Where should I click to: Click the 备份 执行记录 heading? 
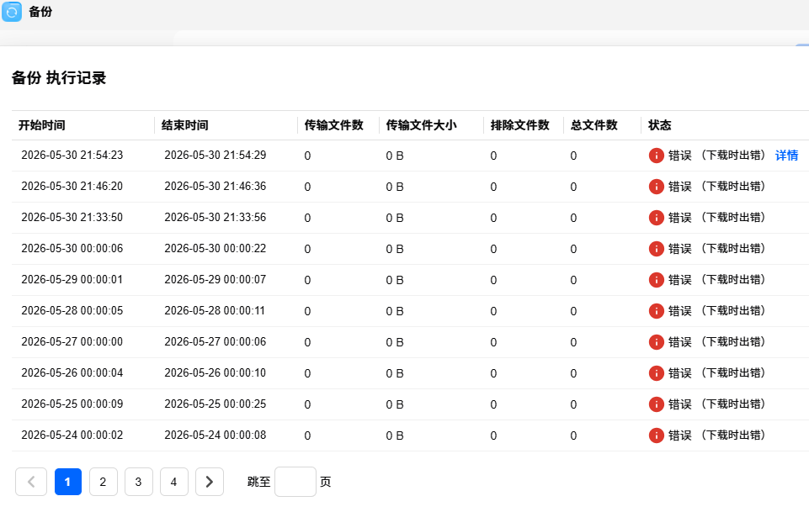click(x=59, y=78)
